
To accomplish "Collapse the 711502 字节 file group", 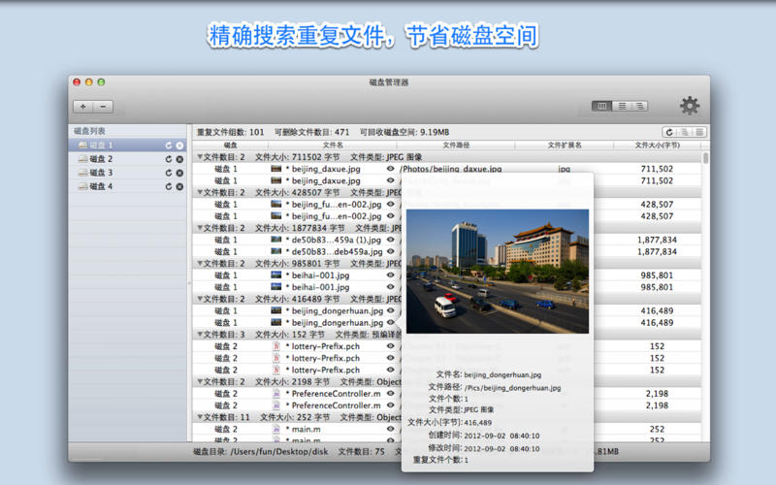I will point(200,156).
